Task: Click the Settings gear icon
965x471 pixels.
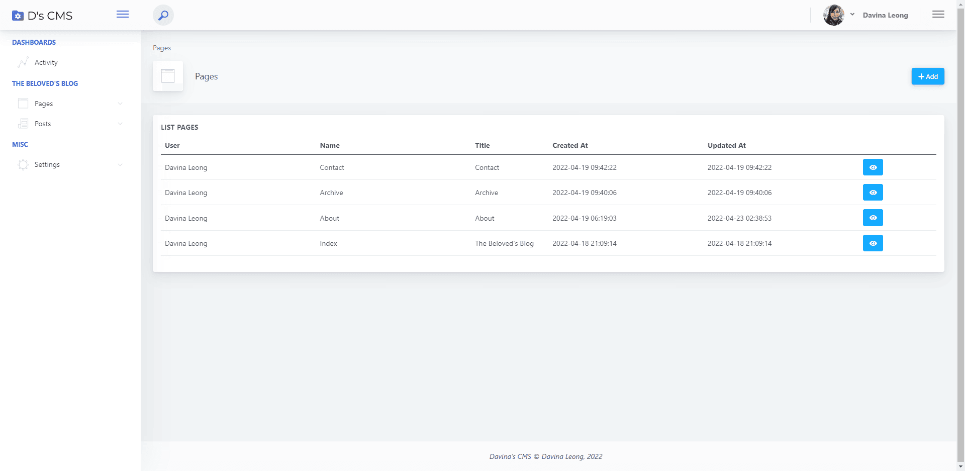Action: click(23, 165)
